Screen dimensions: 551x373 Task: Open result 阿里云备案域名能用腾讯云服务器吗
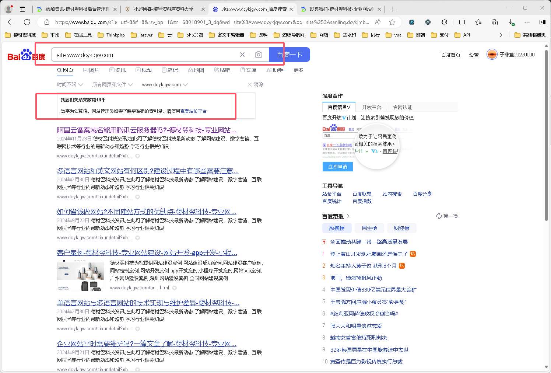coord(147,130)
